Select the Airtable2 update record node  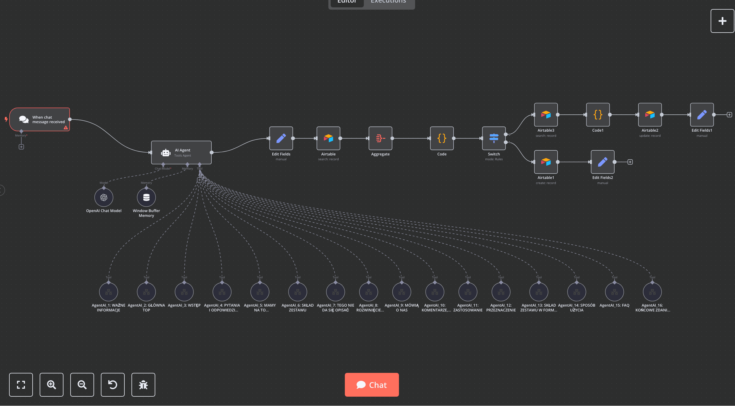click(x=650, y=115)
